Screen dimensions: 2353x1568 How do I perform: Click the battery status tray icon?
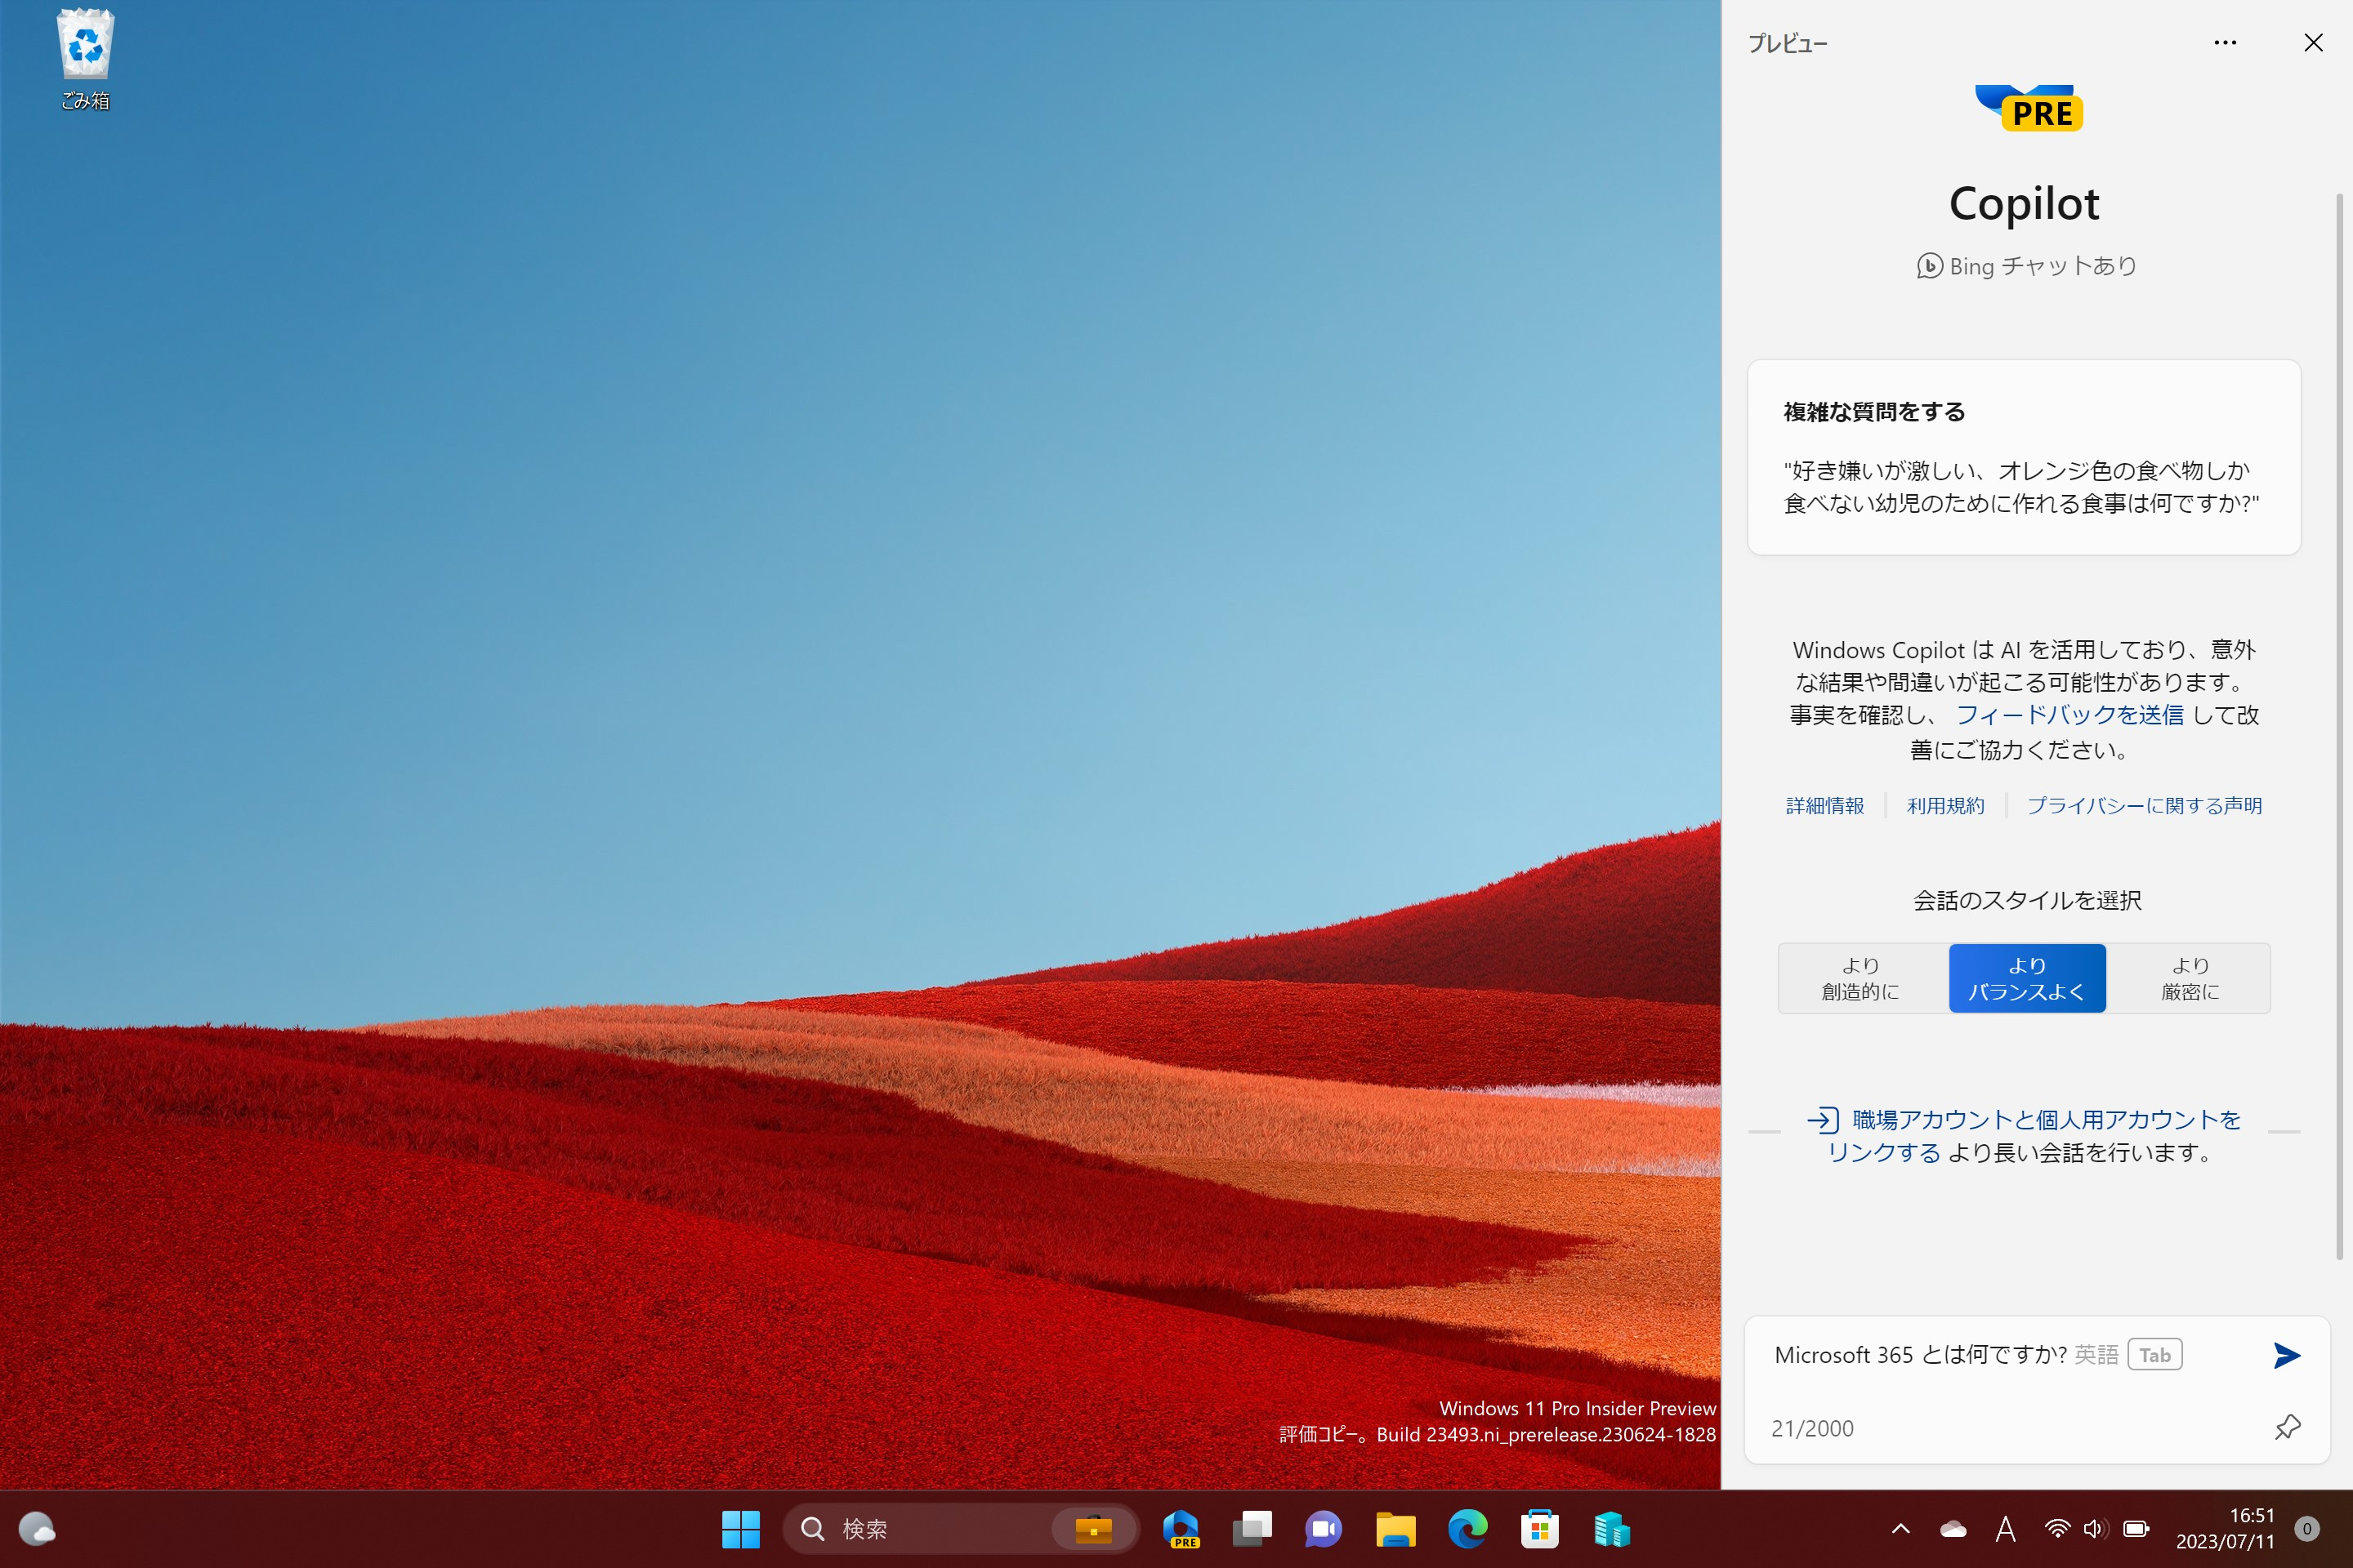pos(2136,1529)
